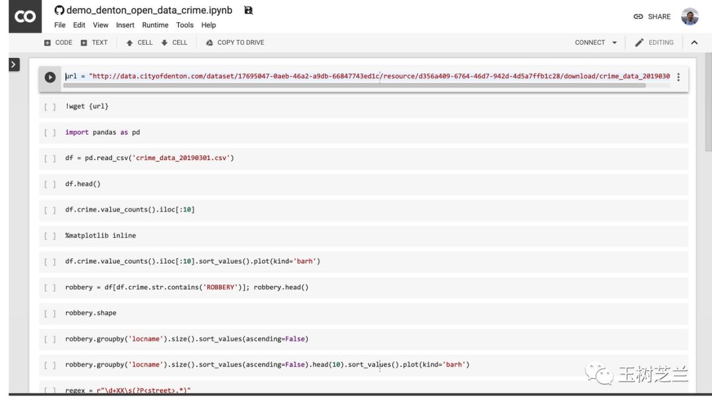
Task: Click the EDITING mode pencil button
Action: (x=654, y=42)
